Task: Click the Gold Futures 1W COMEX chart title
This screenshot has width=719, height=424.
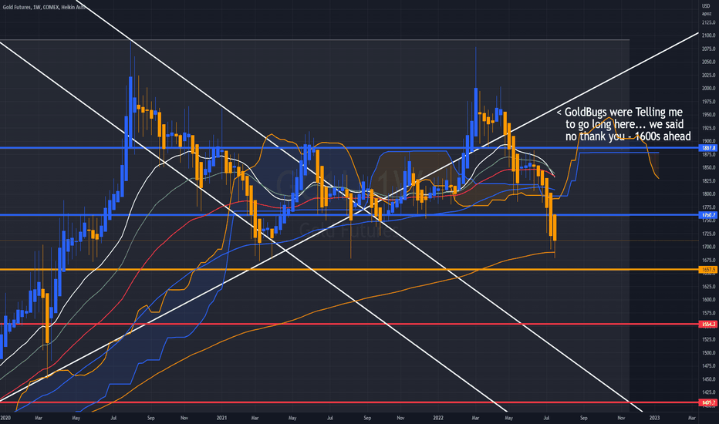Action: coord(43,8)
